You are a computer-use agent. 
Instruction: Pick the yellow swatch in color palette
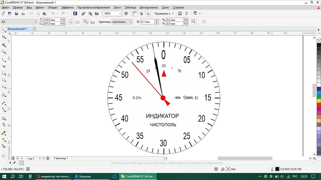coord(319,101)
